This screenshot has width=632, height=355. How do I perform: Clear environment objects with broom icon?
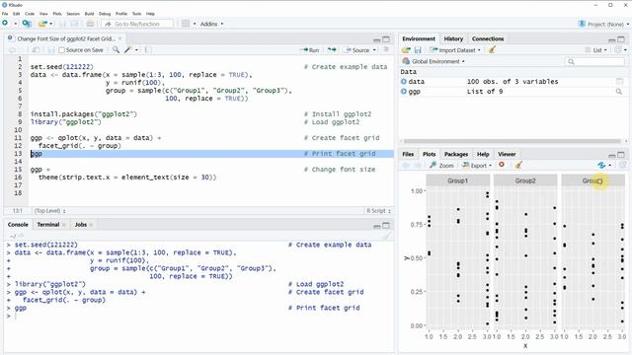(x=492, y=50)
